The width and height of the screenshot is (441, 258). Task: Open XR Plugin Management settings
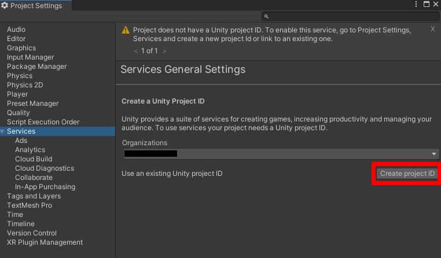pos(45,242)
